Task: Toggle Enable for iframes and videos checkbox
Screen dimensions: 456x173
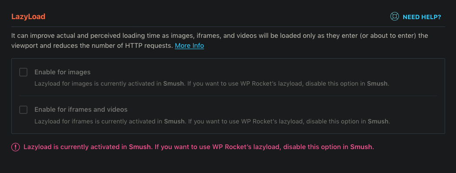Action: click(23, 110)
